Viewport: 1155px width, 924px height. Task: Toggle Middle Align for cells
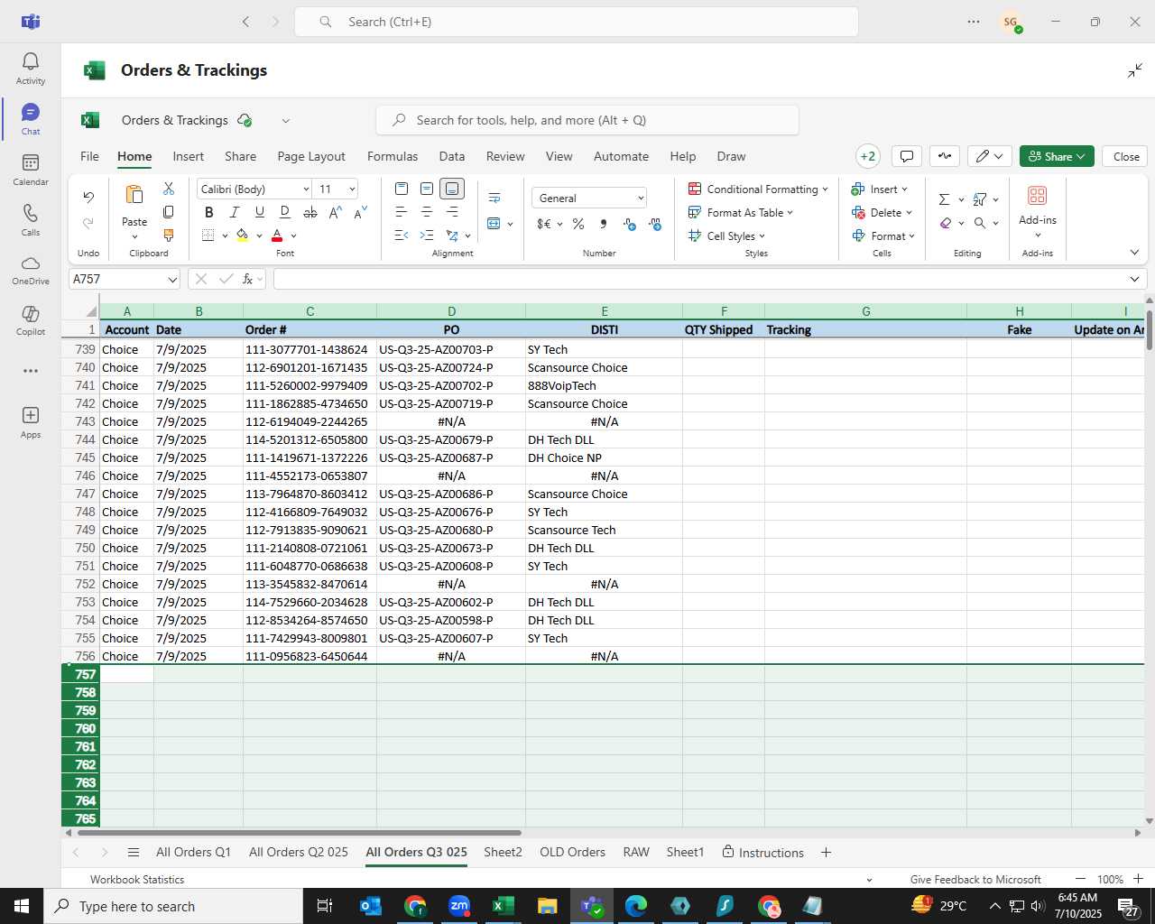click(427, 189)
